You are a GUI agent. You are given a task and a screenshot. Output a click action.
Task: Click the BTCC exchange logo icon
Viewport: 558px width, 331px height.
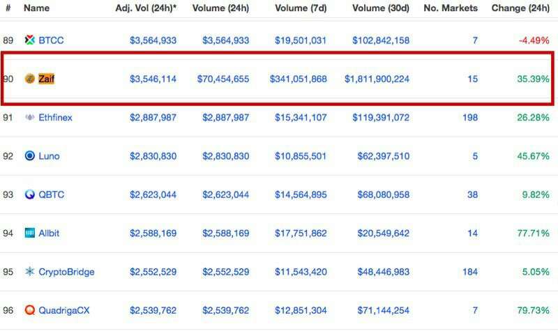point(29,40)
